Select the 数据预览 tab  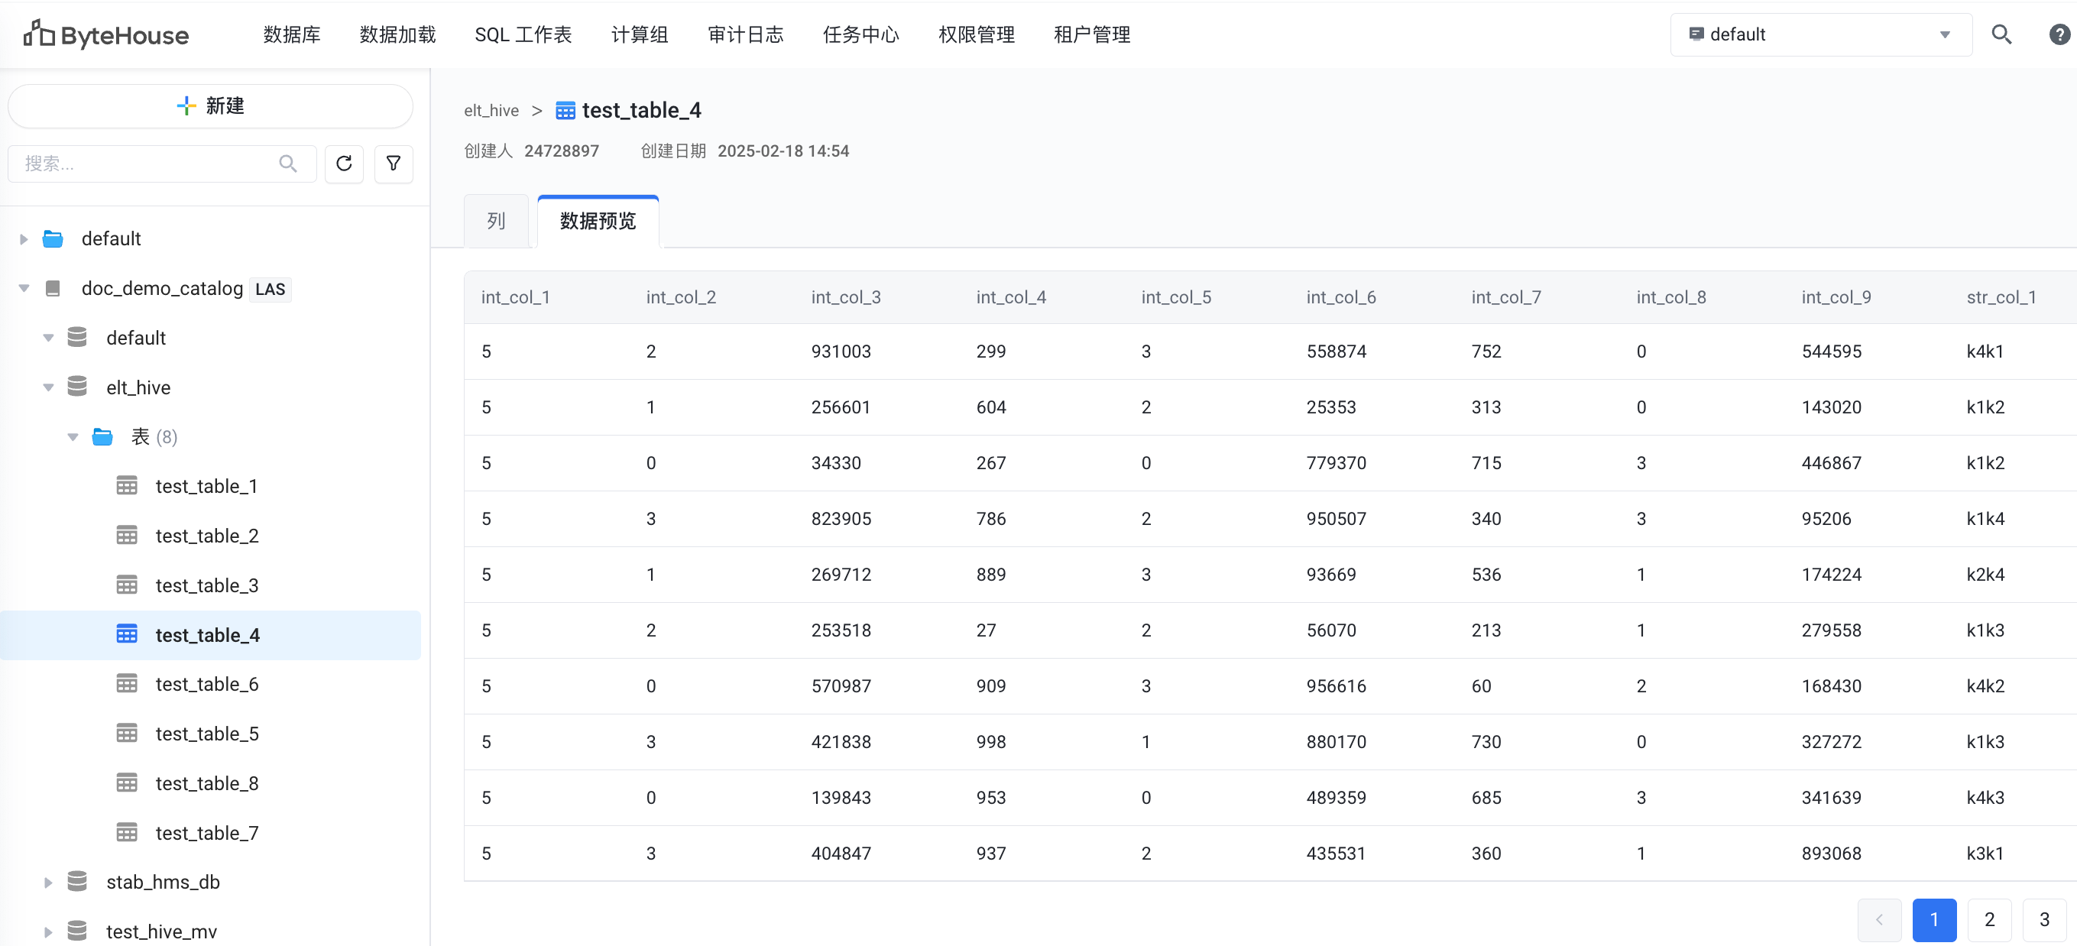[598, 221]
